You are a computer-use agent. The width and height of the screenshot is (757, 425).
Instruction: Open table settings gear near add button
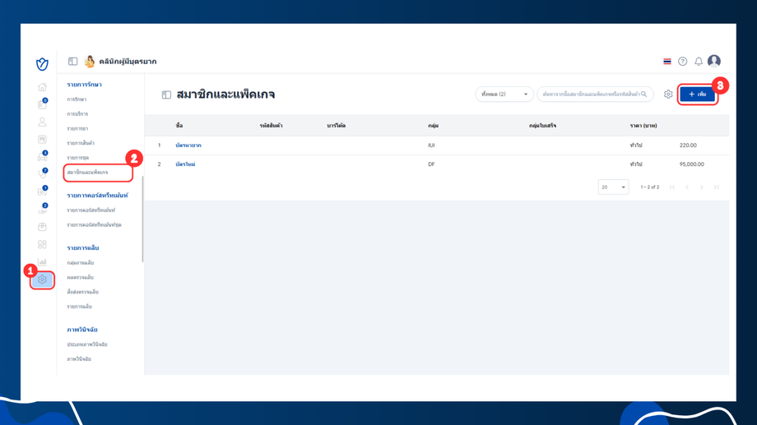667,94
